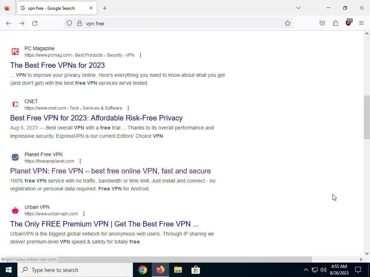Click 'Aug 8, 2023' date in CNET snippet
This screenshot has width=370, height=277.
coord(24,128)
